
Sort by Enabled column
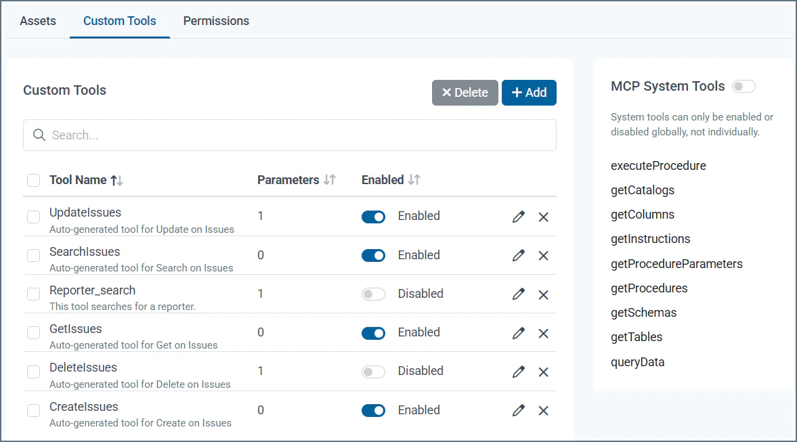(414, 180)
